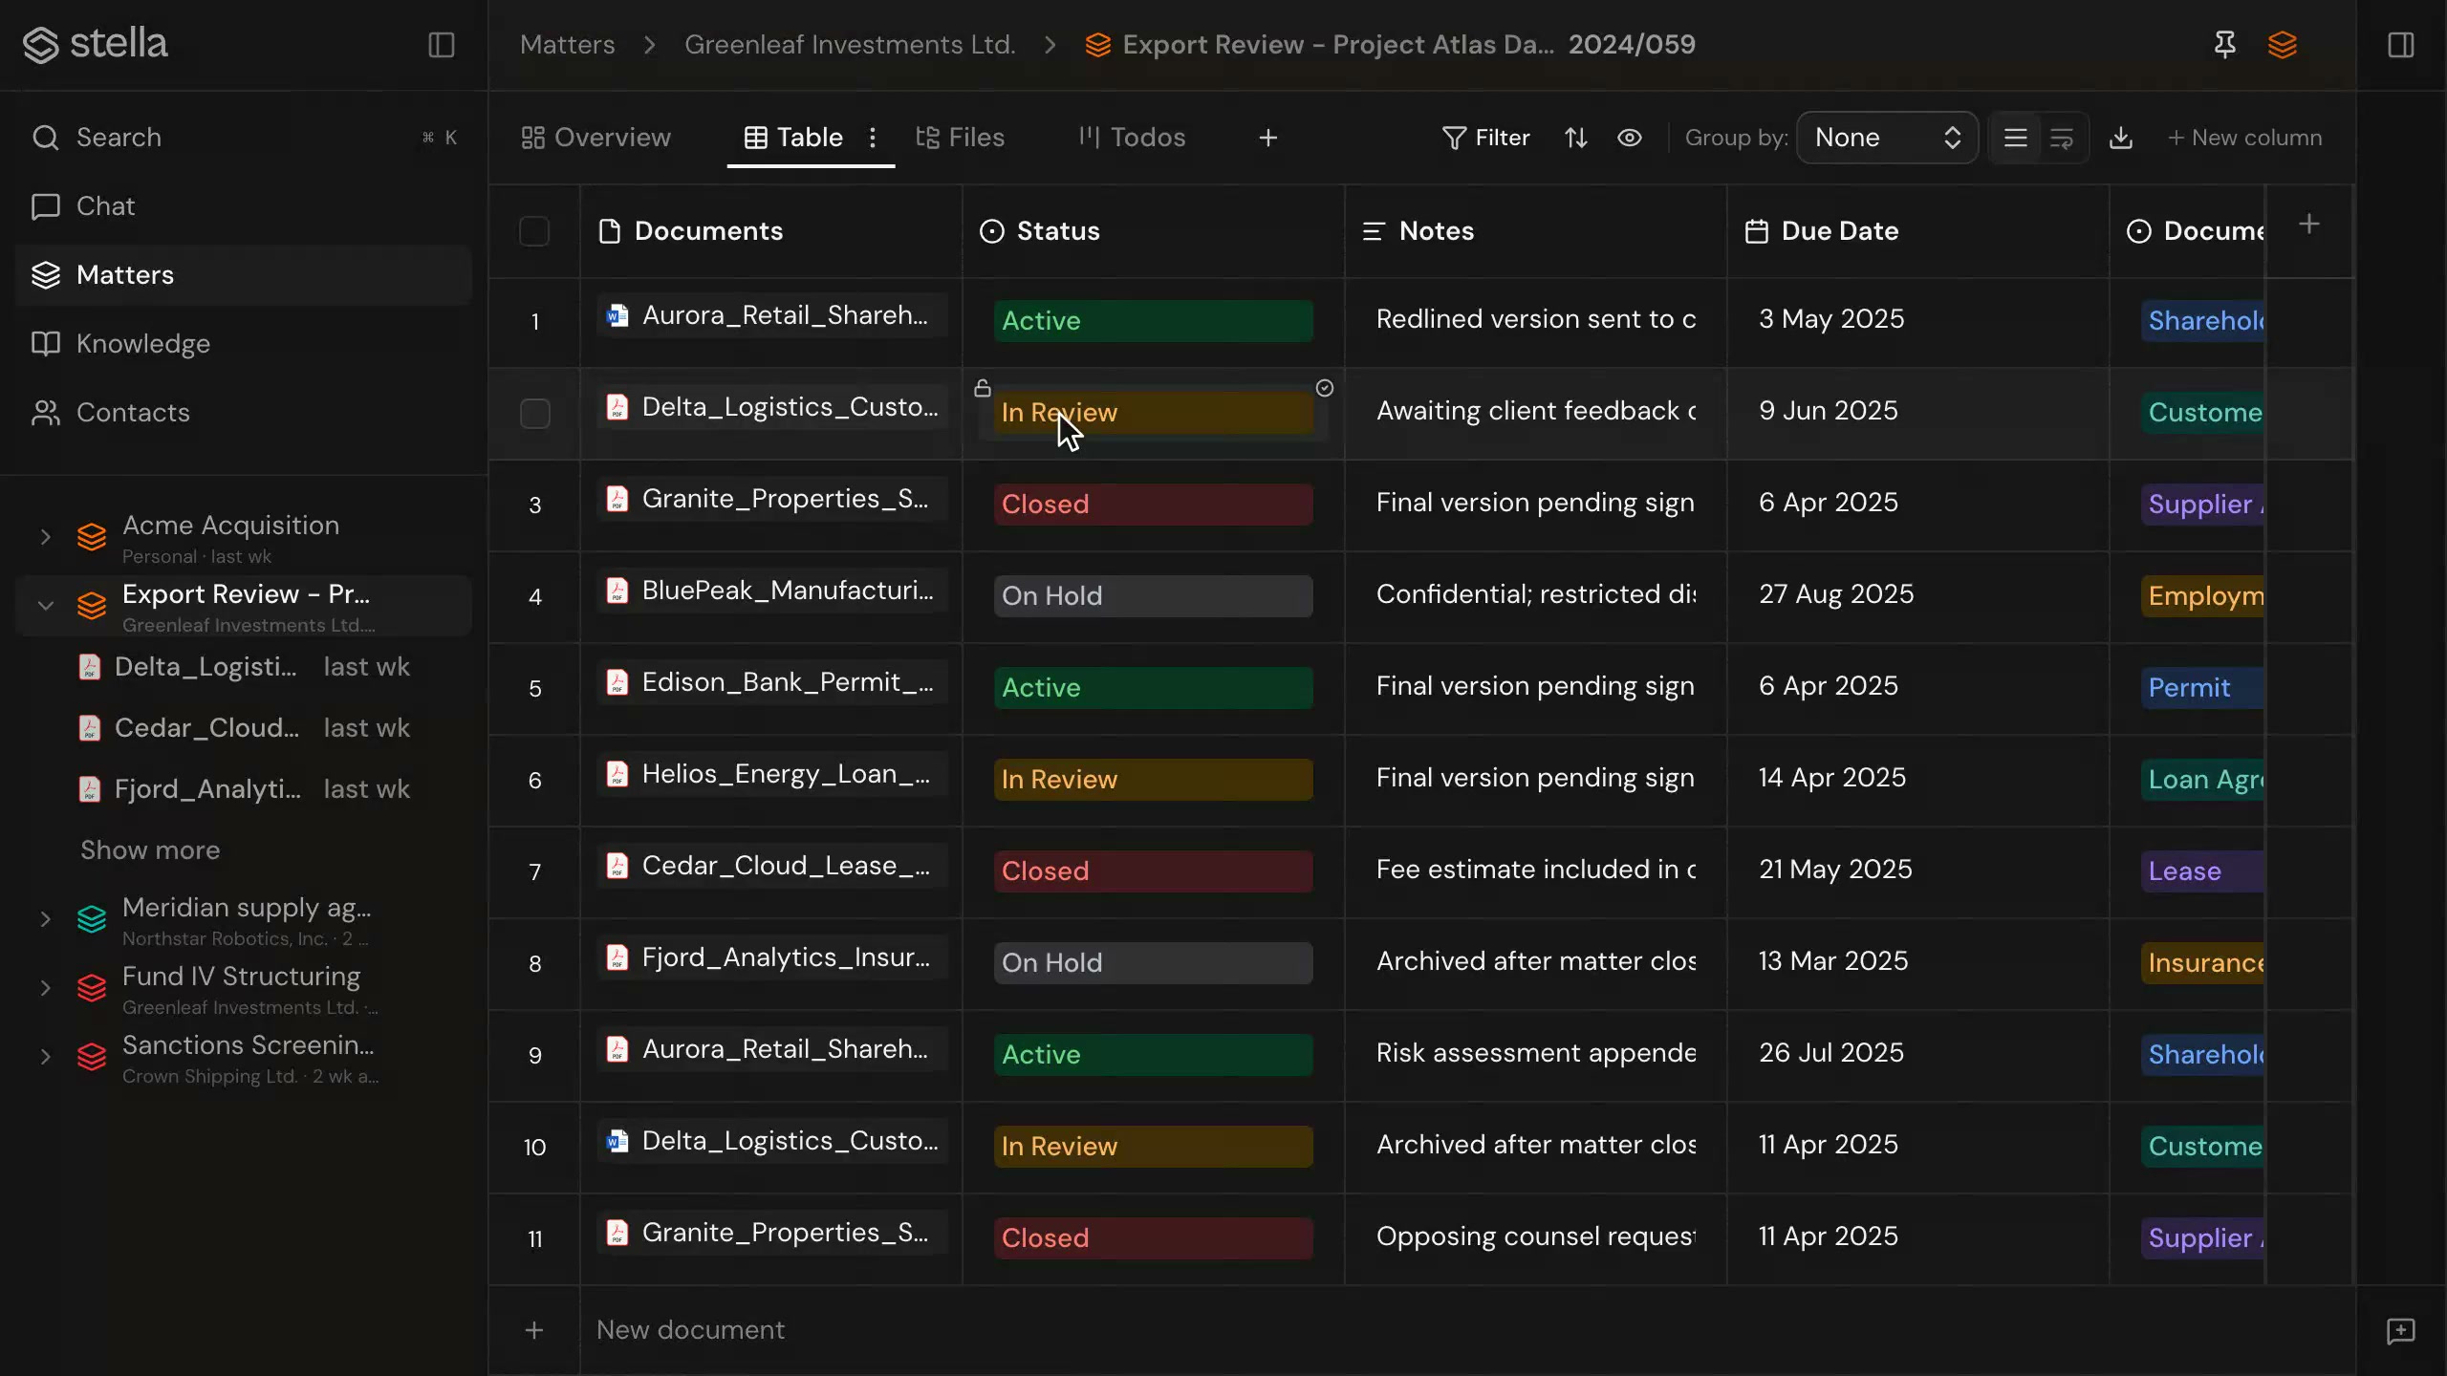Click the lock icon on Delta_Logistics status cell

(x=983, y=388)
